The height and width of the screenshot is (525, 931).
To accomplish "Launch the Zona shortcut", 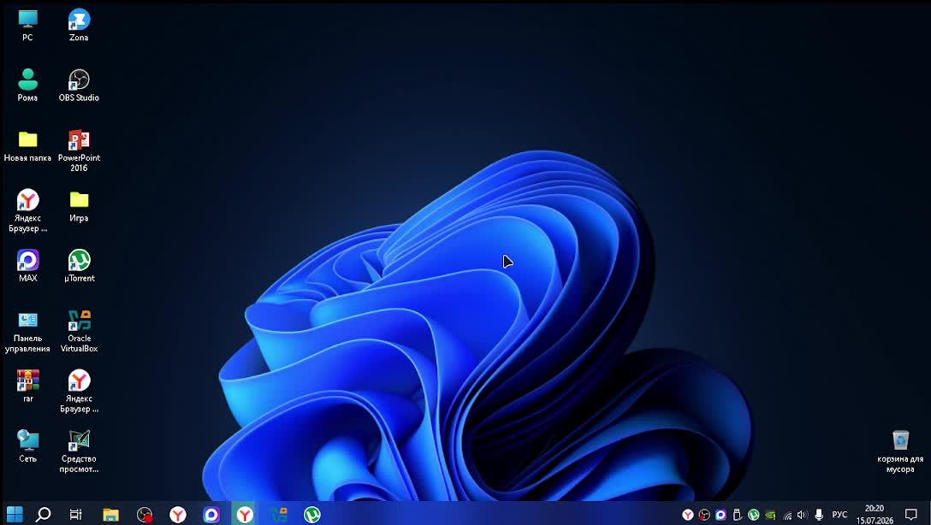I will (79, 26).
